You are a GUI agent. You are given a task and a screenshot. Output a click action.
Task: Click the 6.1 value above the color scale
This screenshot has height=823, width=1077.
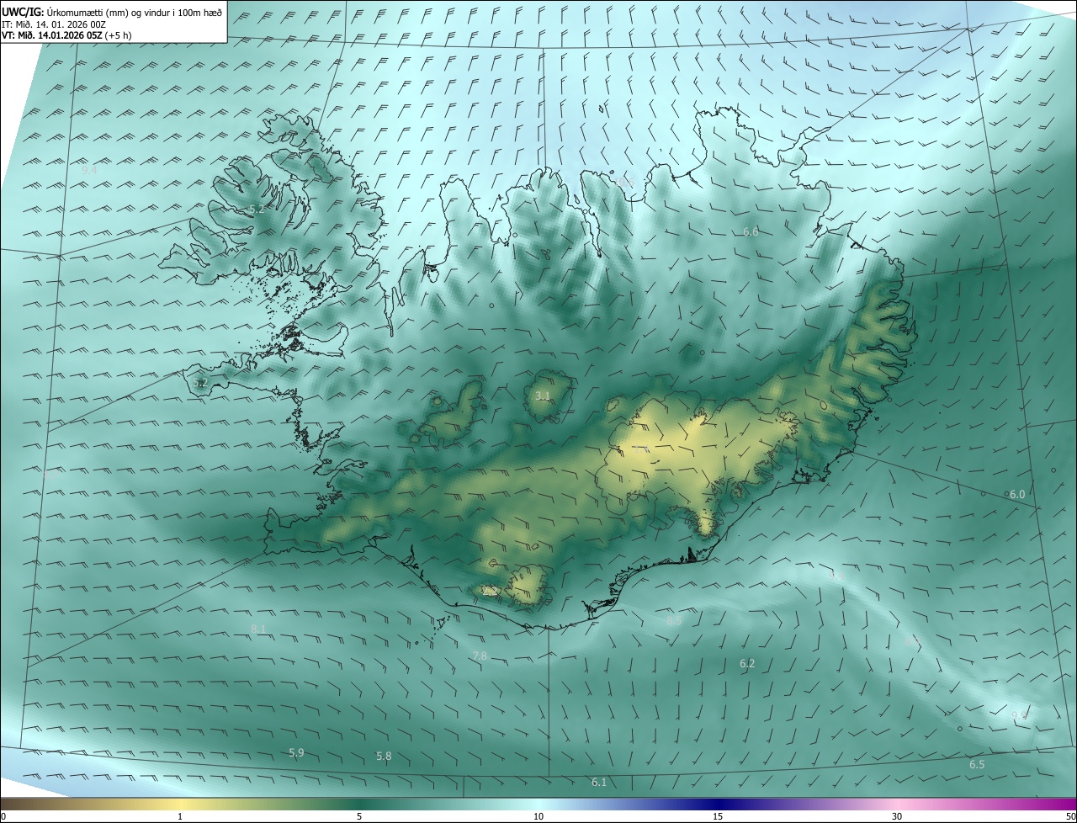point(599,783)
